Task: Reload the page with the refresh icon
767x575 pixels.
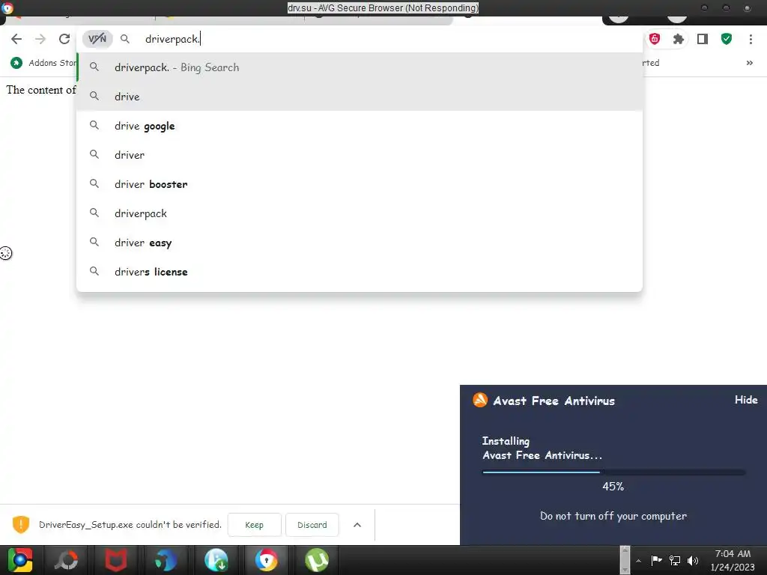Action: click(x=64, y=39)
